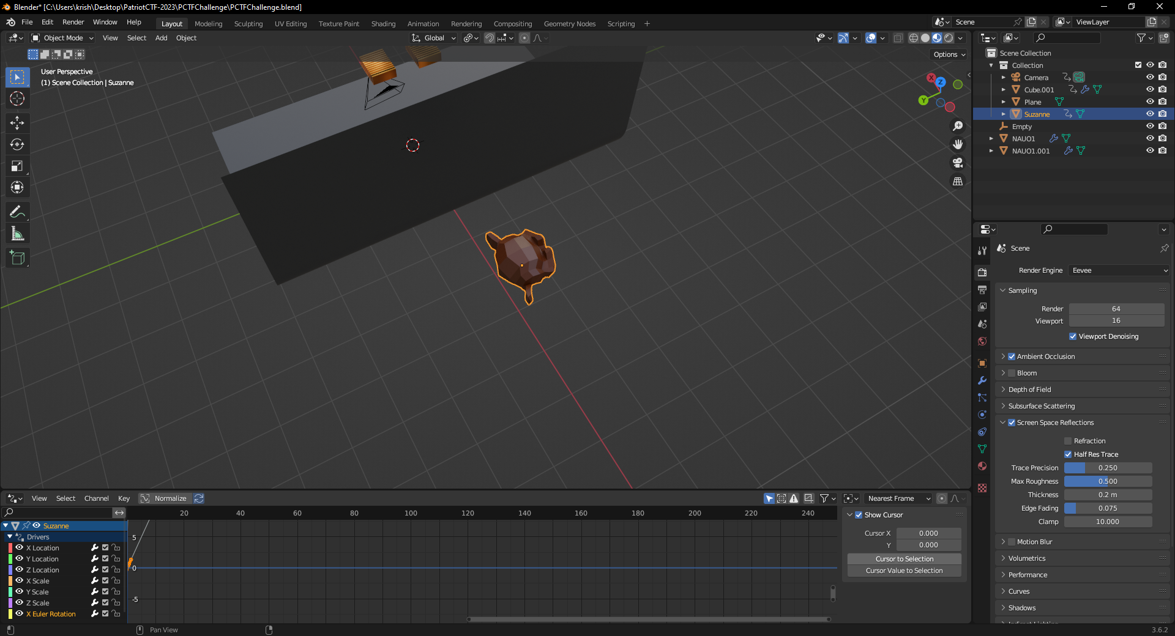
Task: Click the zoom magnifier in viewport
Action: pyautogui.click(x=958, y=126)
